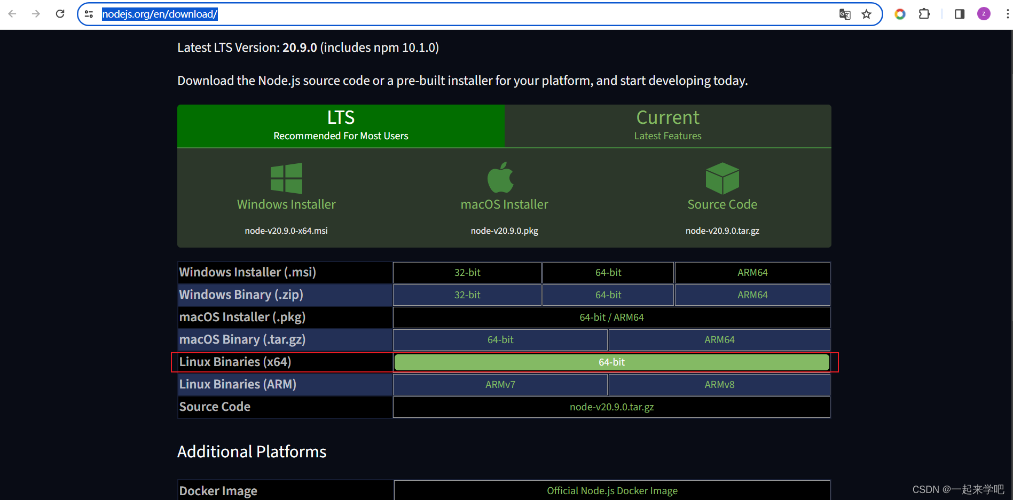The height and width of the screenshot is (500, 1013).
Task: Open site information icon in address bar
Action: point(89,14)
